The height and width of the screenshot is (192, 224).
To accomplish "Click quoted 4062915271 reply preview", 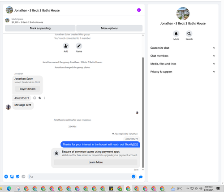I will (132, 139).
